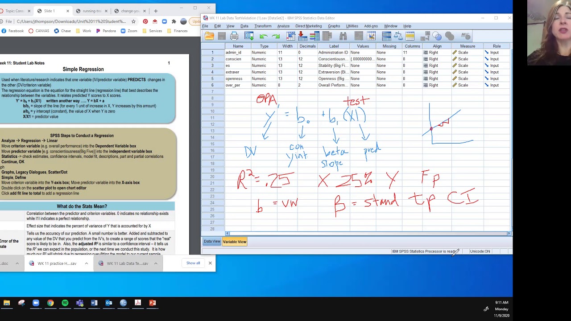Image resolution: width=571 pixels, height=321 pixels.
Task: Click the Pinterest extension icon in Chrome
Action: click(145, 21)
